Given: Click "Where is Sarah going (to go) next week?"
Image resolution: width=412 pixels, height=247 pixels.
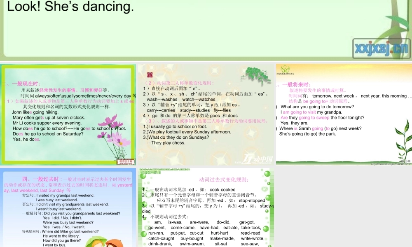Looking at the screenshot, I should click(x=320, y=128).
